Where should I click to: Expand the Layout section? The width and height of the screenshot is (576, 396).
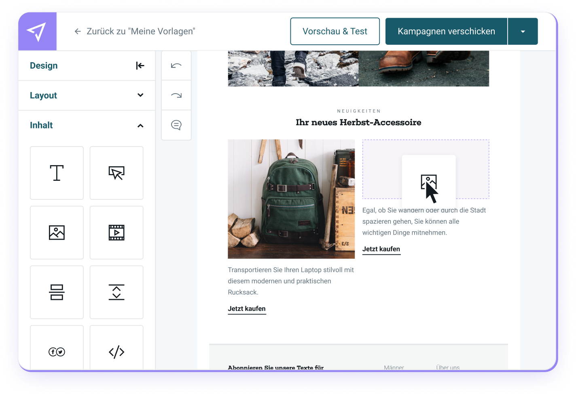[x=140, y=95]
